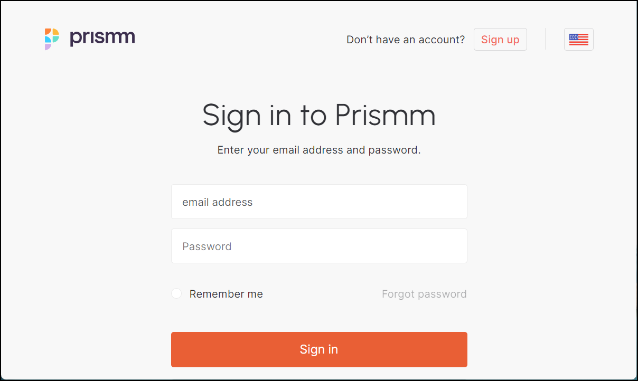
Task: Click the "Sign in to Prismm" heading
Action: (x=319, y=115)
